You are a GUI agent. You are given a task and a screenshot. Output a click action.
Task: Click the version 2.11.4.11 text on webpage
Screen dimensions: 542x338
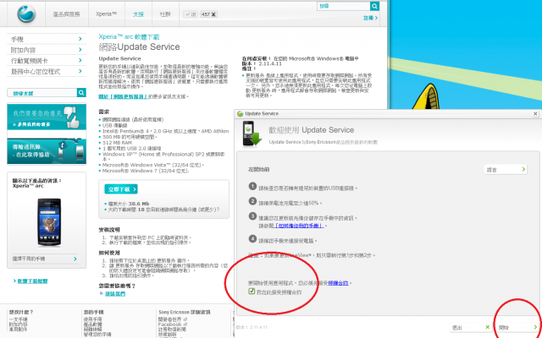[x=270, y=64]
